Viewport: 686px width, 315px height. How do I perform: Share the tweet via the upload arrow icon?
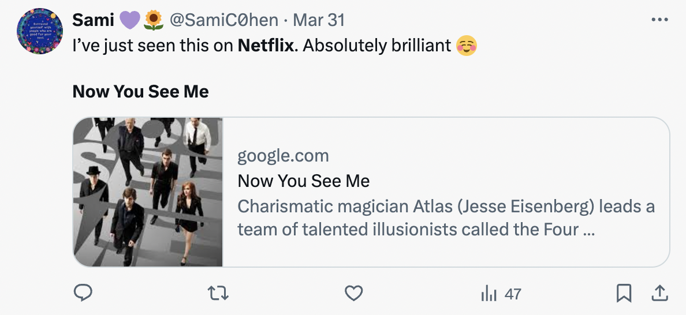658,294
